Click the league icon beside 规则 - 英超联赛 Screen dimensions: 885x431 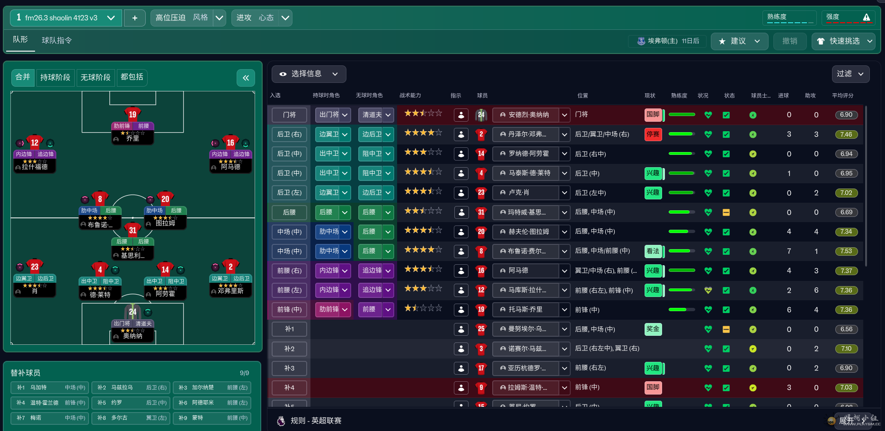pos(281,421)
